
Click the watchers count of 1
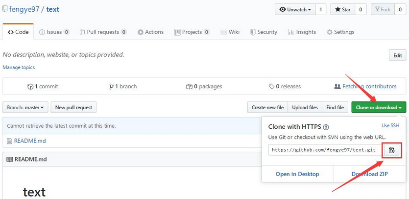coord(321,10)
